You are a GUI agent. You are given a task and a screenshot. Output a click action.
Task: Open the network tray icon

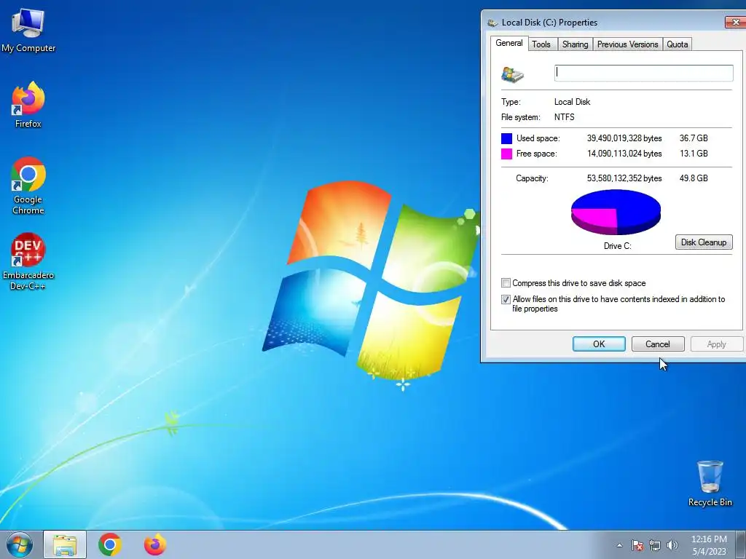pos(655,545)
